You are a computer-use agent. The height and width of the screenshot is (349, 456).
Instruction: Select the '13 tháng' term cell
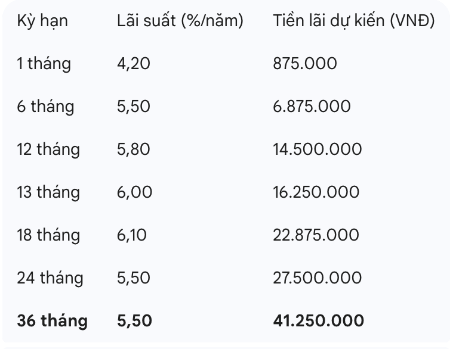[x=48, y=192]
